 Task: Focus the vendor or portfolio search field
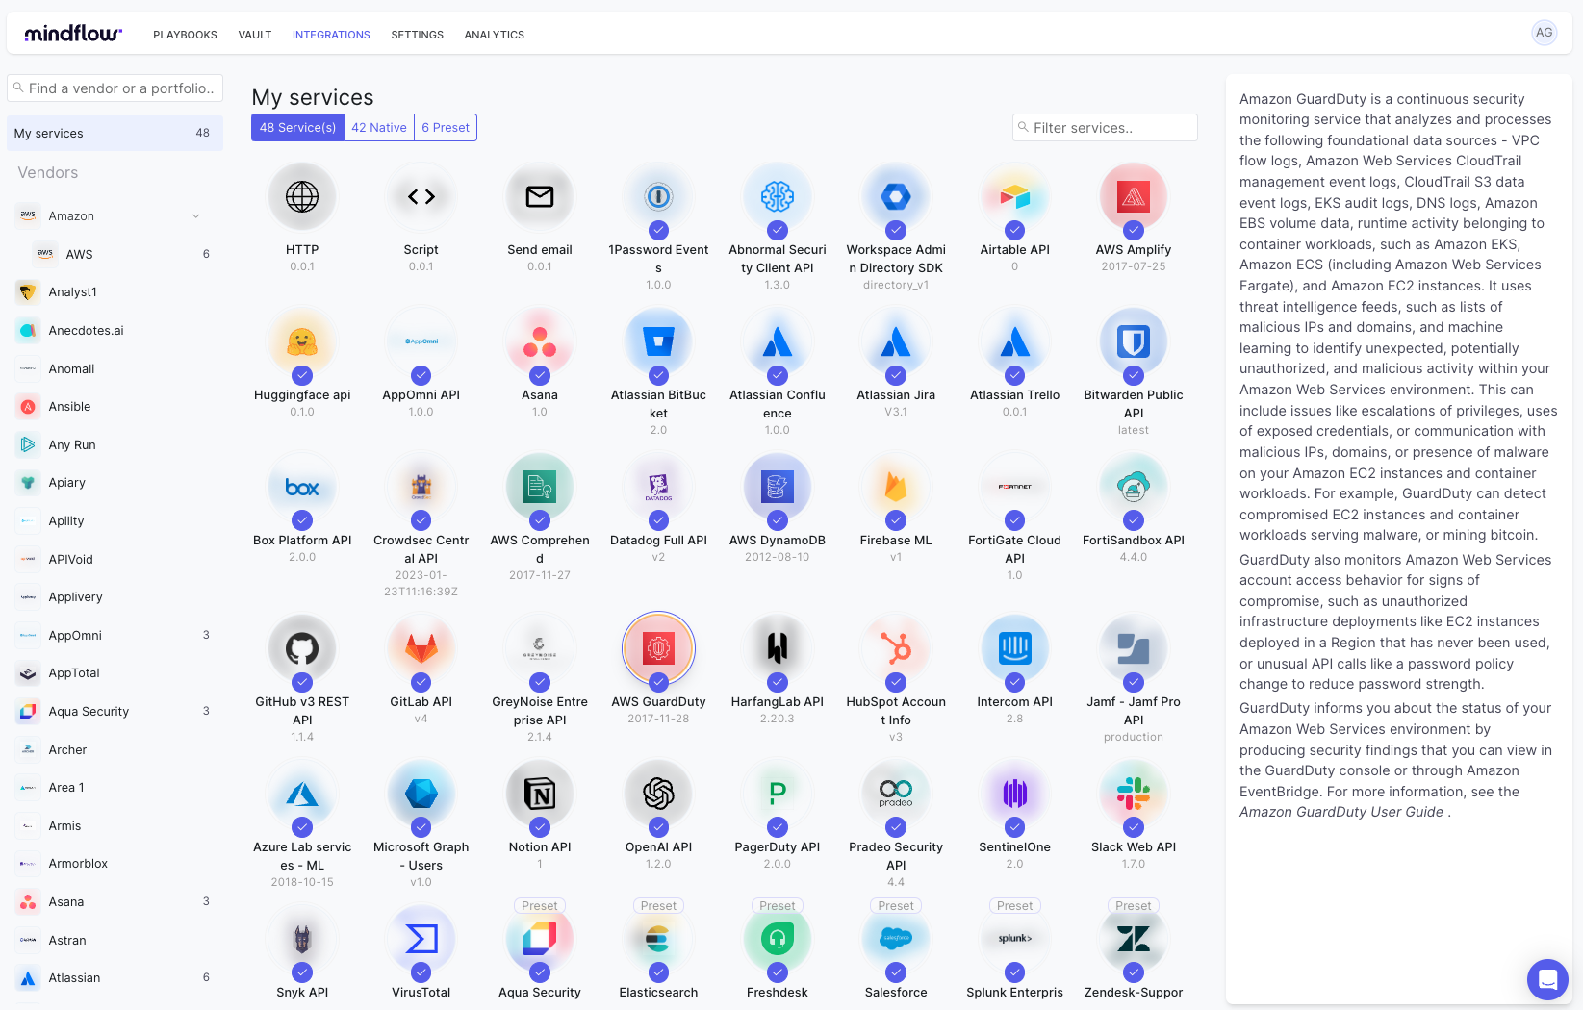click(115, 88)
